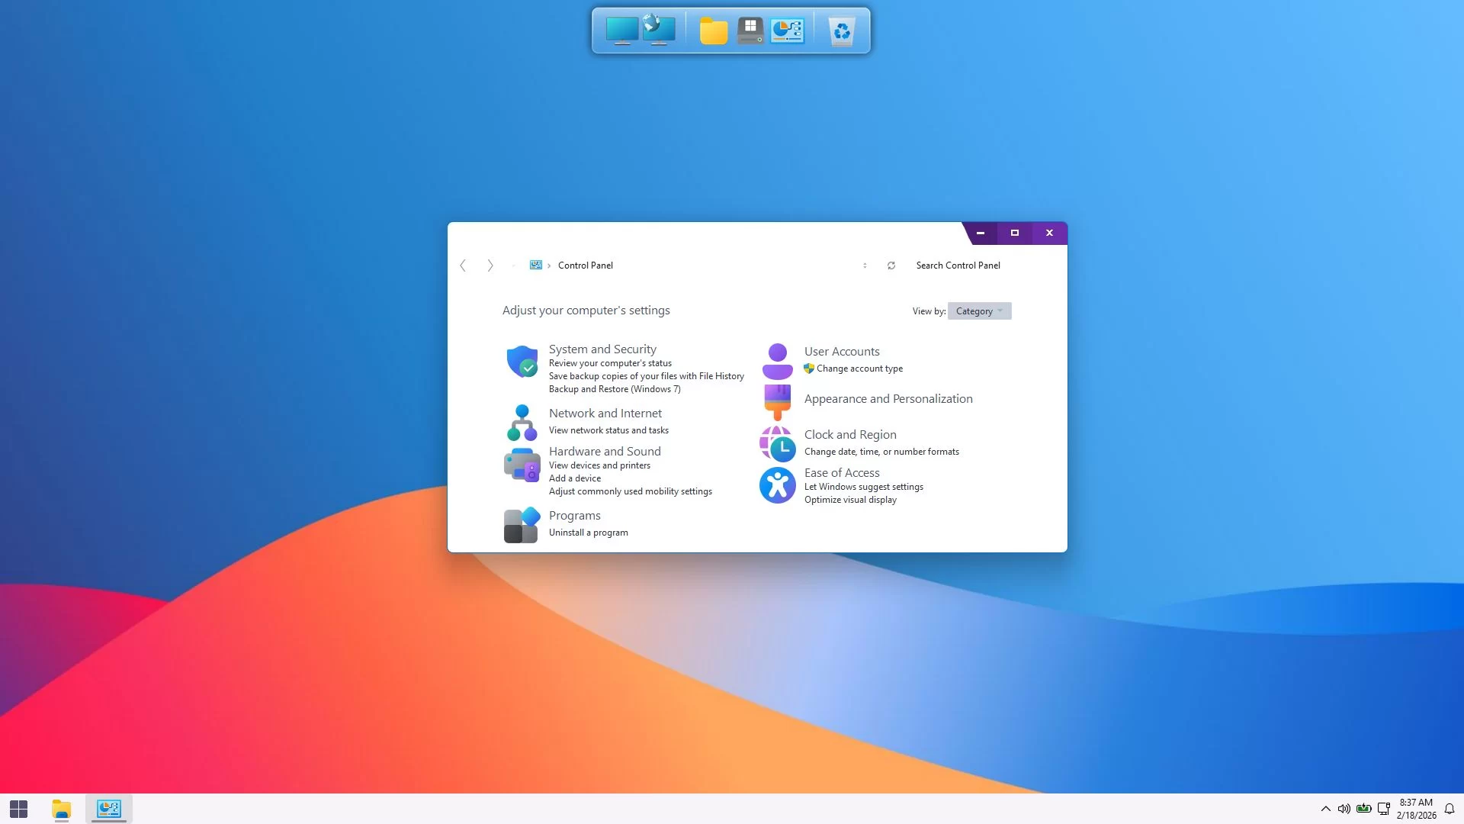
Task: Click the Network and Internet icon
Action: 522,423
